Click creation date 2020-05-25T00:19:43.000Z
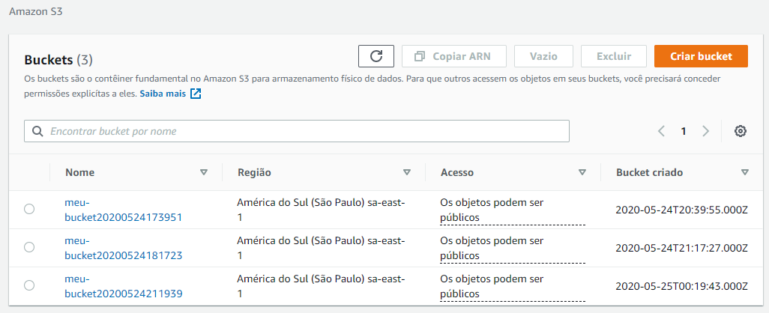Viewport: 769px width, 313px height. 681,286
